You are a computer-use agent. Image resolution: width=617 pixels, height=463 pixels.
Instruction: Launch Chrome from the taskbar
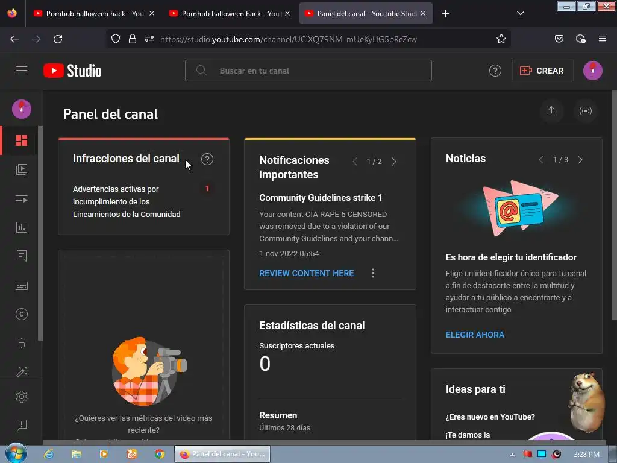click(x=159, y=454)
